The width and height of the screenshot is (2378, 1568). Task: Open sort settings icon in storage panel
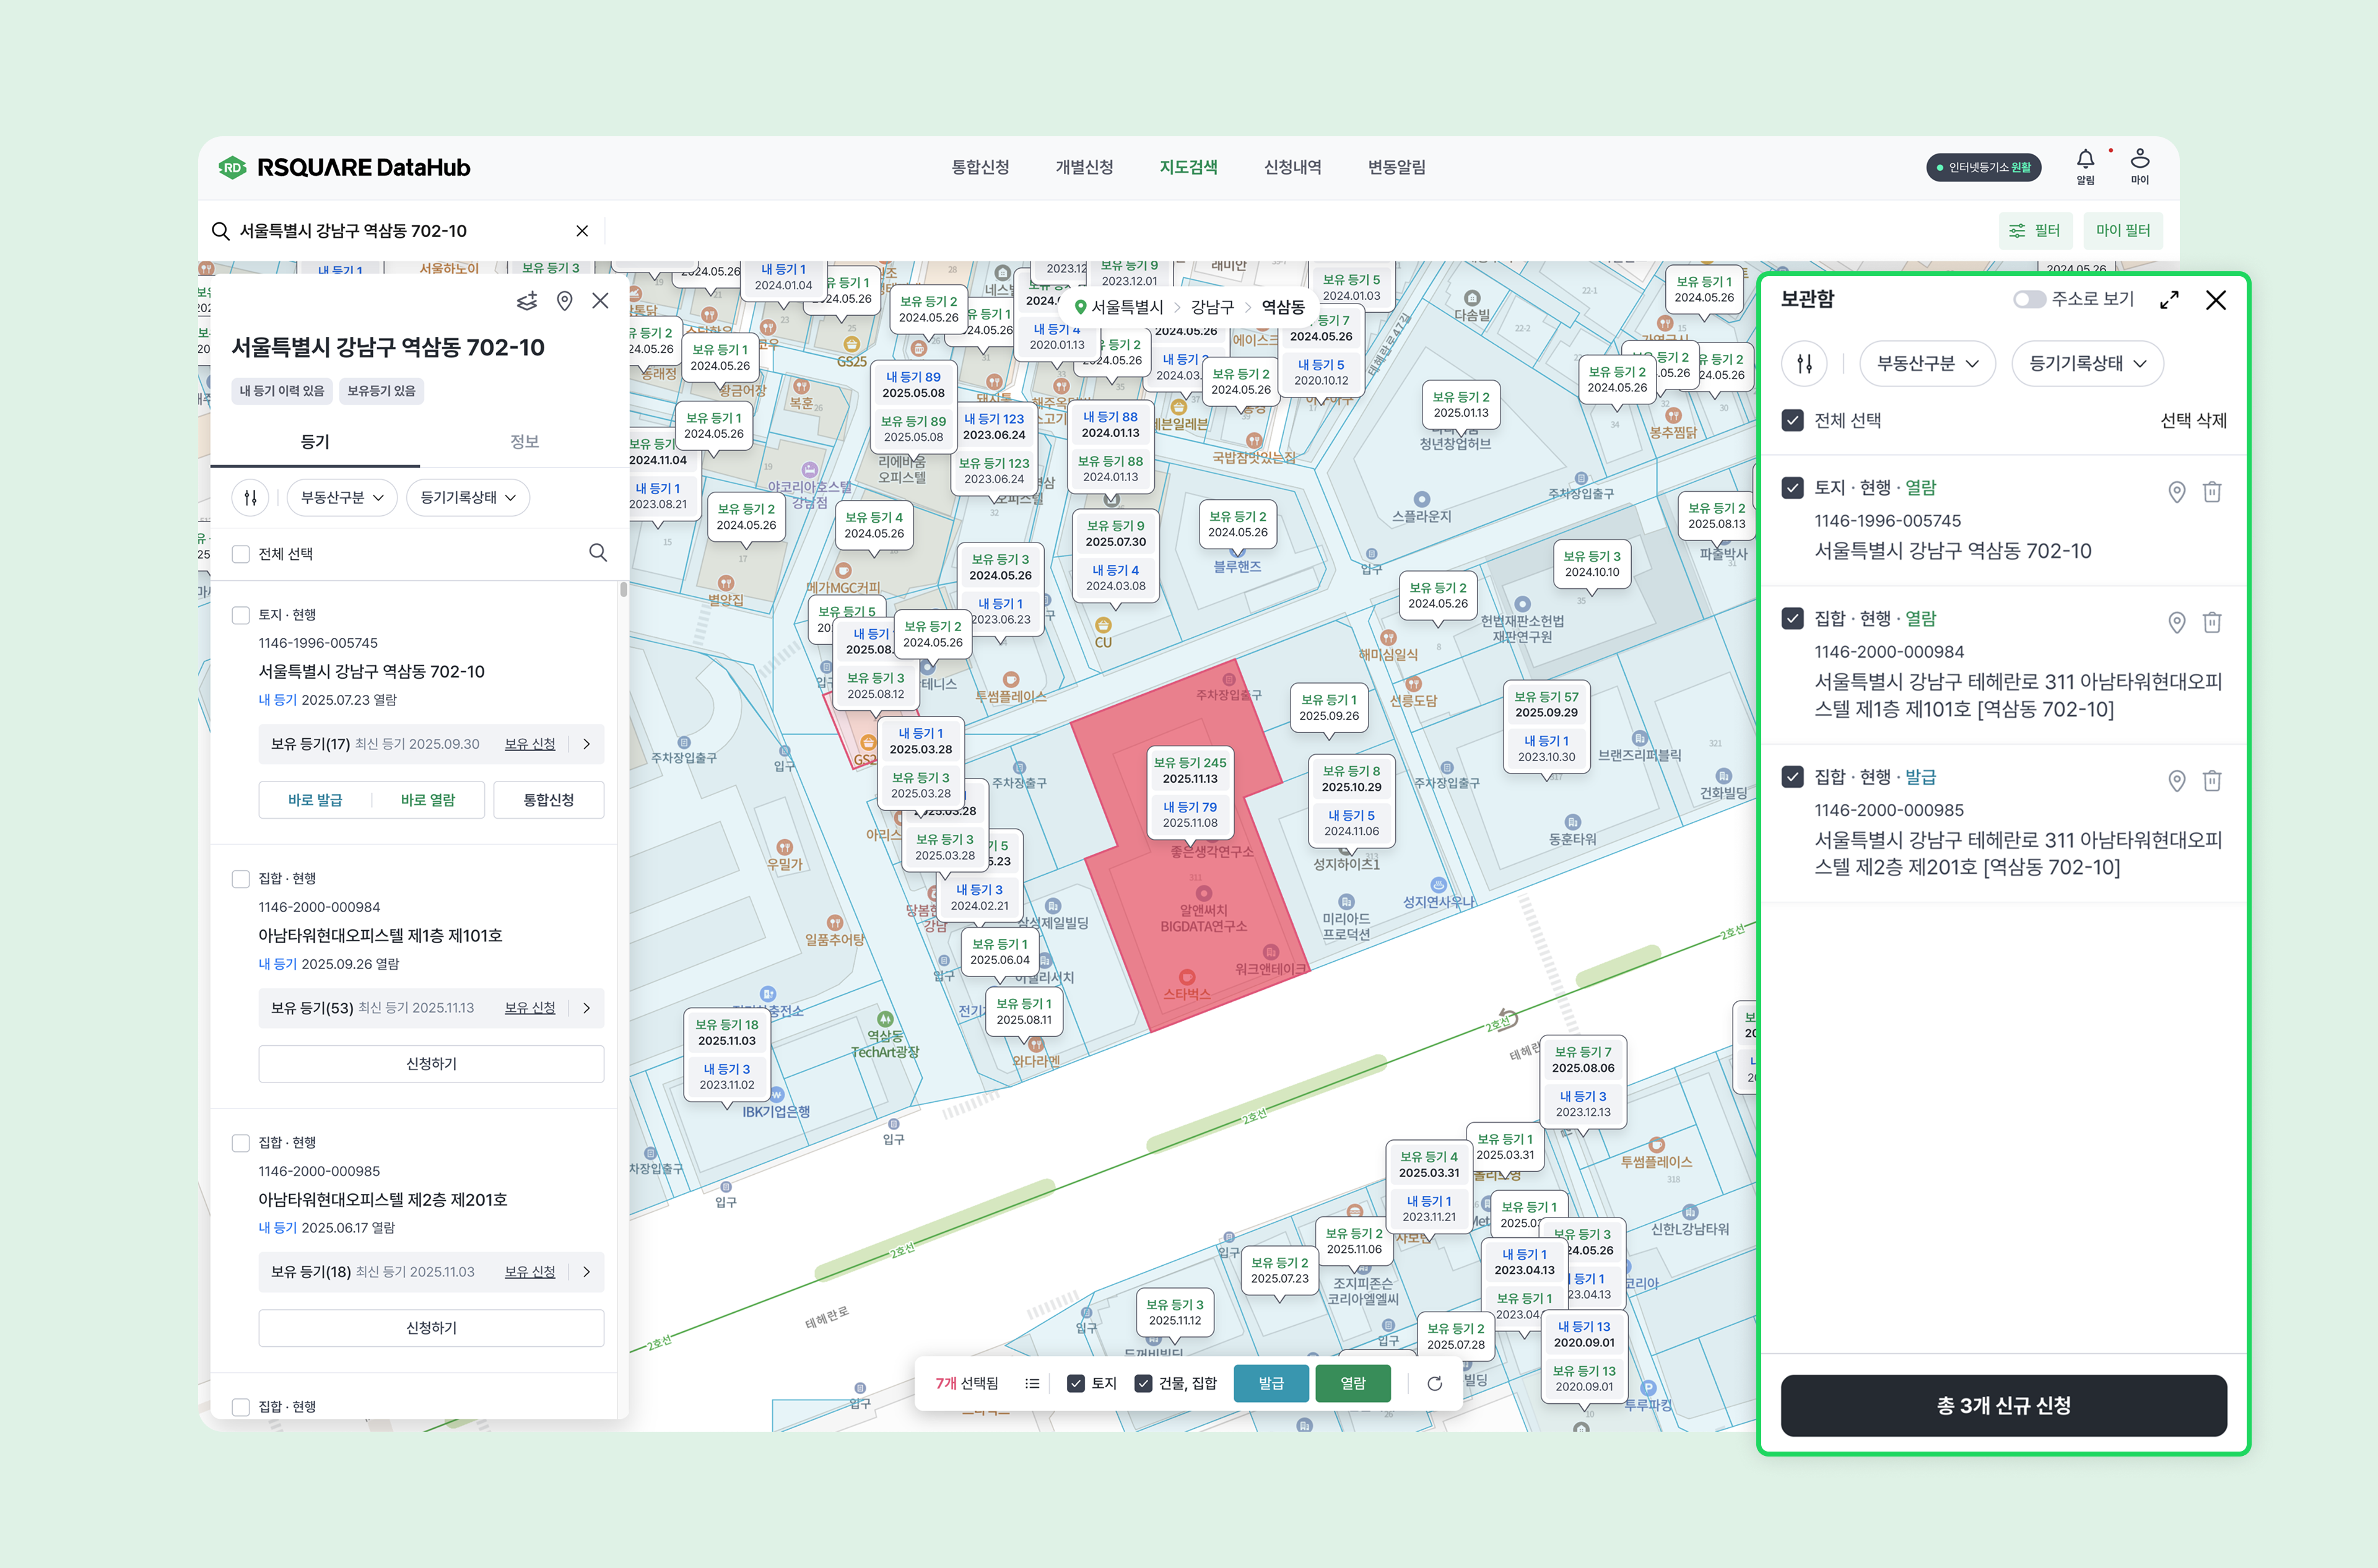(x=1804, y=364)
